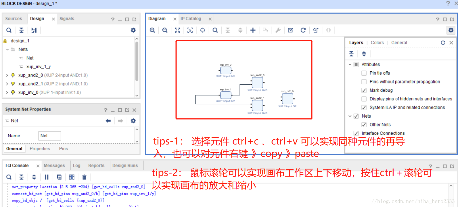Viewport: 458px width, 207px height.
Task: Clear the Tcl Console with trash icon
Action: pyautogui.click(x=84, y=177)
